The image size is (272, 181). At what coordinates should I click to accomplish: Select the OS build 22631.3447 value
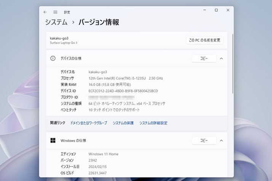[x=97, y=173]
